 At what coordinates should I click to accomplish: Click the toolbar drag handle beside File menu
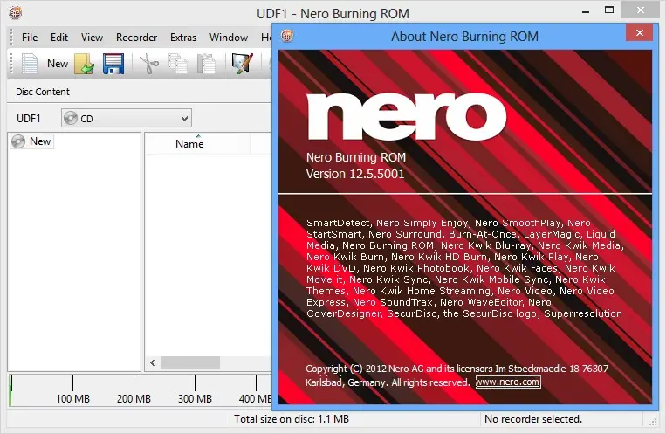pos(12,38)
